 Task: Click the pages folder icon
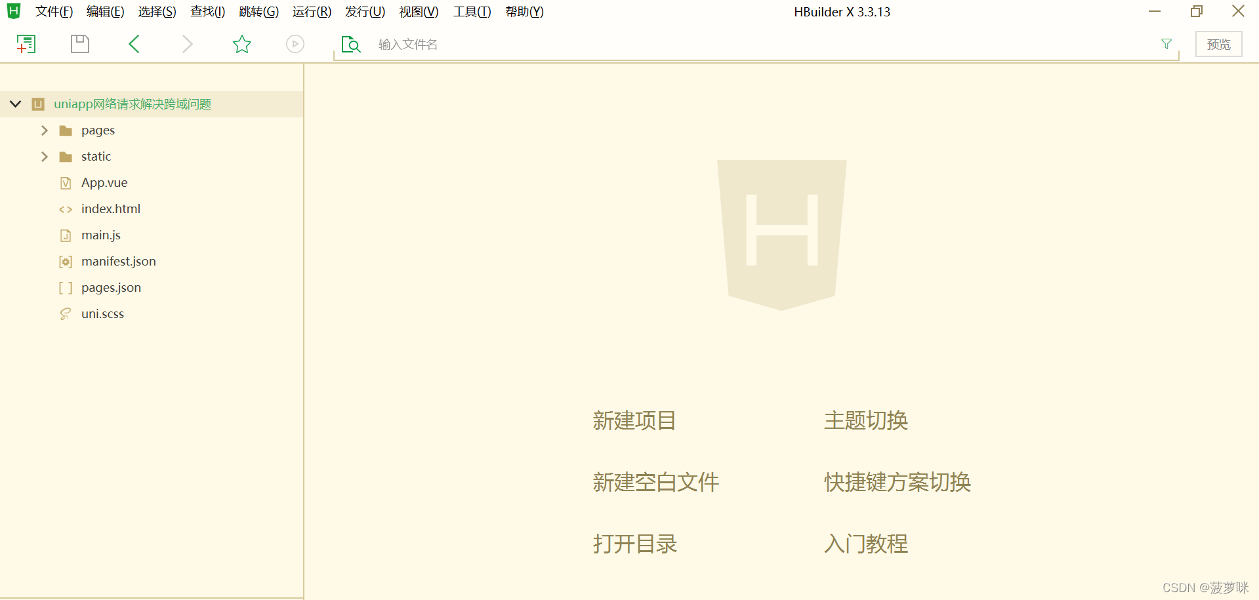pos(66,130)
